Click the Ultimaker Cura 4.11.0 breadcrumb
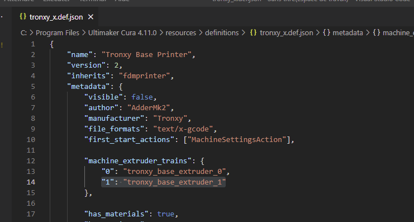This screenshot has height=222, width=414. coord(122,33)
